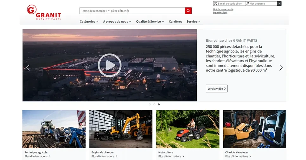The height and width of the screenshot is (160, 306).
Task: Select the second carousel dot indicator
Action: point(154,104)
